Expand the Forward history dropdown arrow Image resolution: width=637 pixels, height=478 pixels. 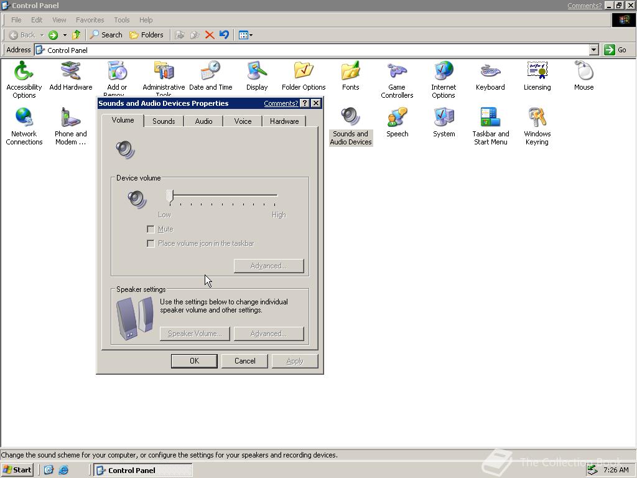[x=65, y=35]
